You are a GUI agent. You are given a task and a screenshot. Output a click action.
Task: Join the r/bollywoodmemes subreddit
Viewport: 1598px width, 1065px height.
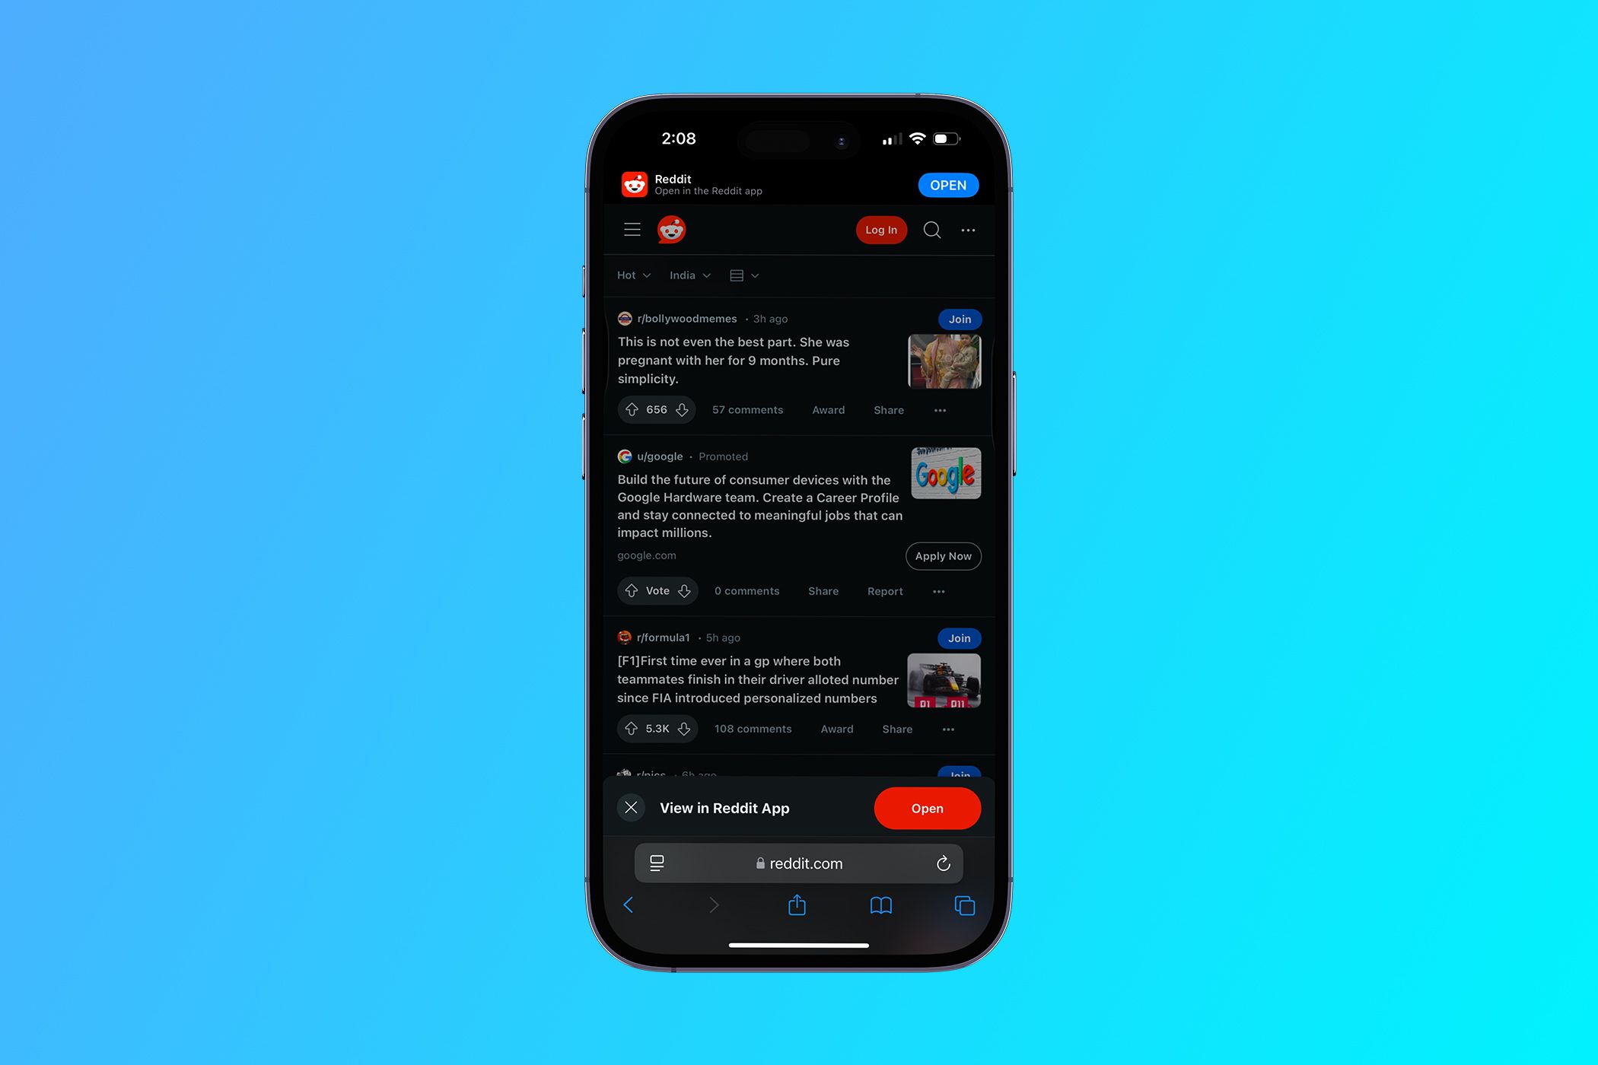958,319
